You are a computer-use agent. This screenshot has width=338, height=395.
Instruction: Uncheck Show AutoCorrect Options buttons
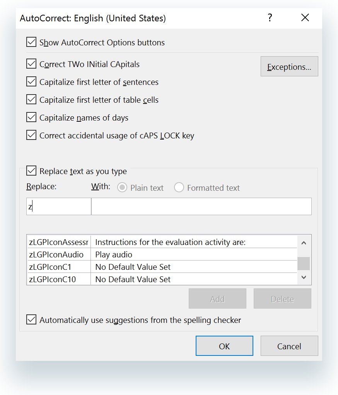tap(31, 42)
